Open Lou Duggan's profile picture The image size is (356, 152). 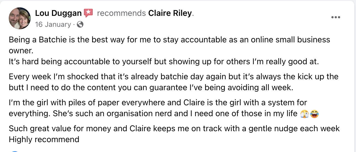19,18
